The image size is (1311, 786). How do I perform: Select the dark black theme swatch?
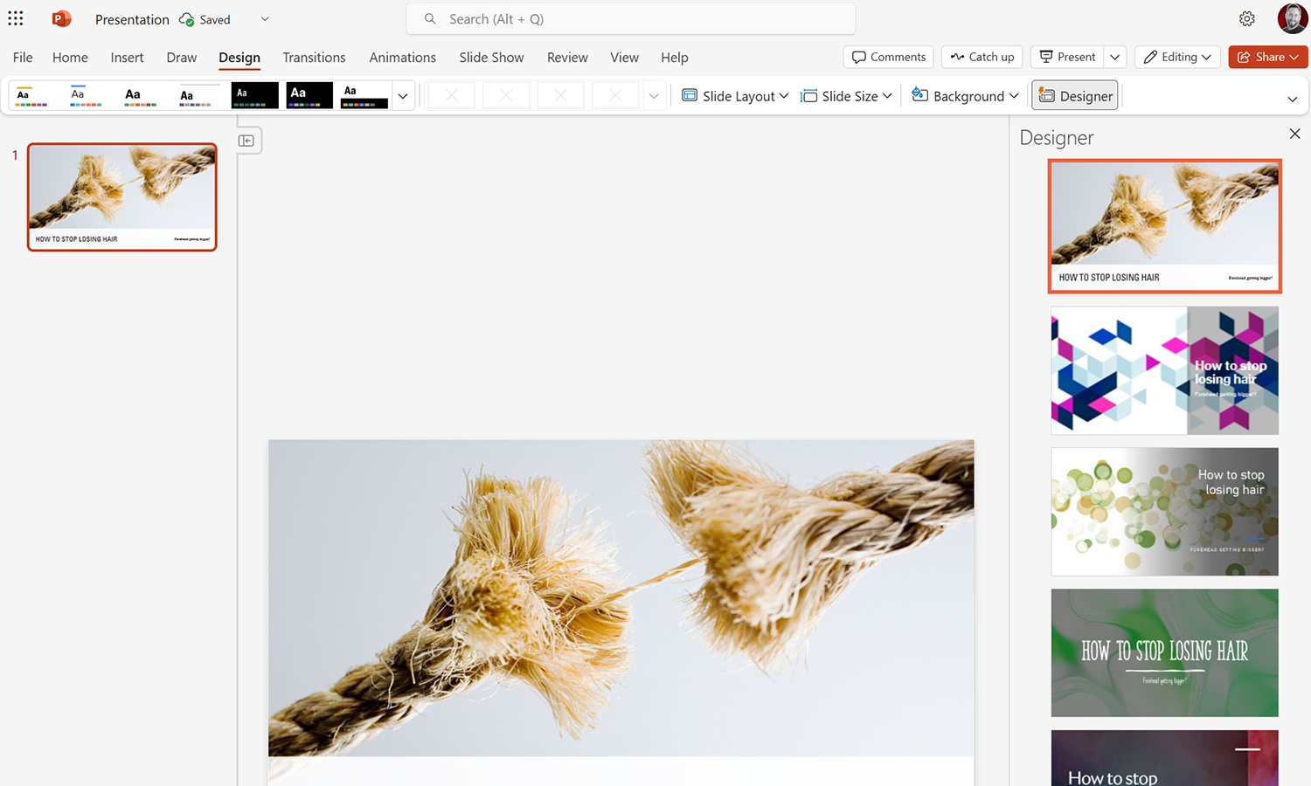point(254,94)
